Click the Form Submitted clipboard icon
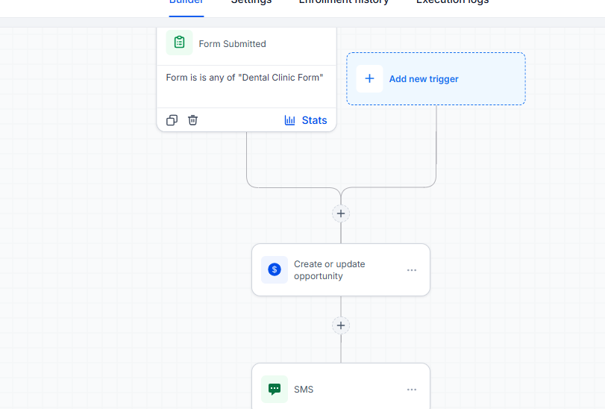This screenshot has width=605, height=409. tap(180, 42)
